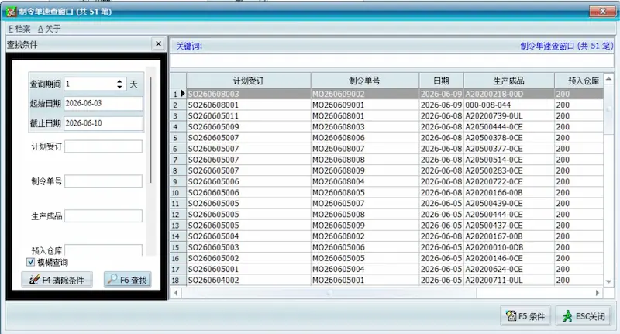This screenshot has width=620, height=334.
Task: Select cell SO260605004 in row 14
Action: coord(249,236)
